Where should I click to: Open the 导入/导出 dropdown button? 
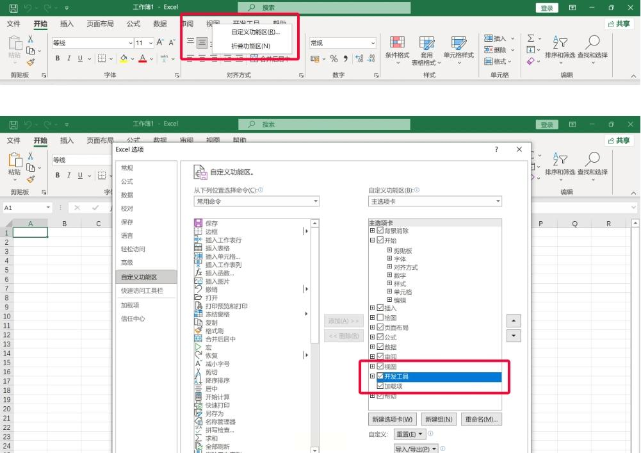(x=416, y=449)
